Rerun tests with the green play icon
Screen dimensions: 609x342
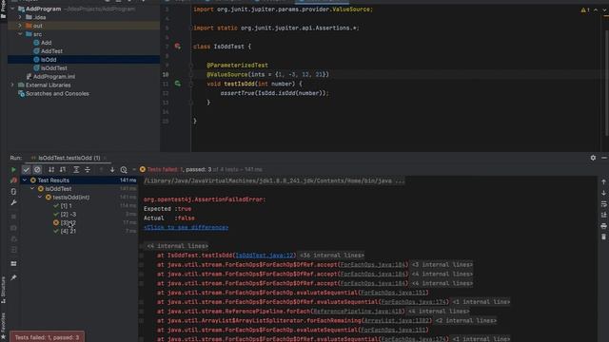coord(13,170)
